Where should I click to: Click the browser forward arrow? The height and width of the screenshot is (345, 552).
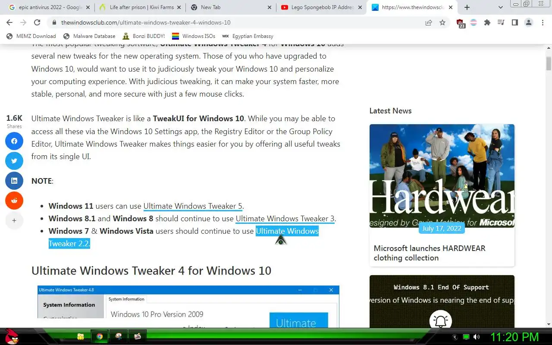click(23, 22)
